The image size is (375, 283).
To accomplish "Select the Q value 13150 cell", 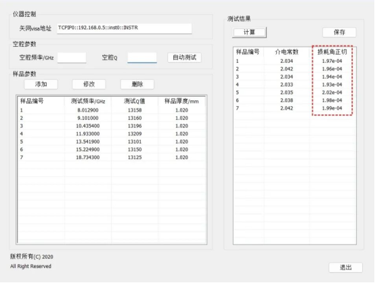I will click(135, 150).
